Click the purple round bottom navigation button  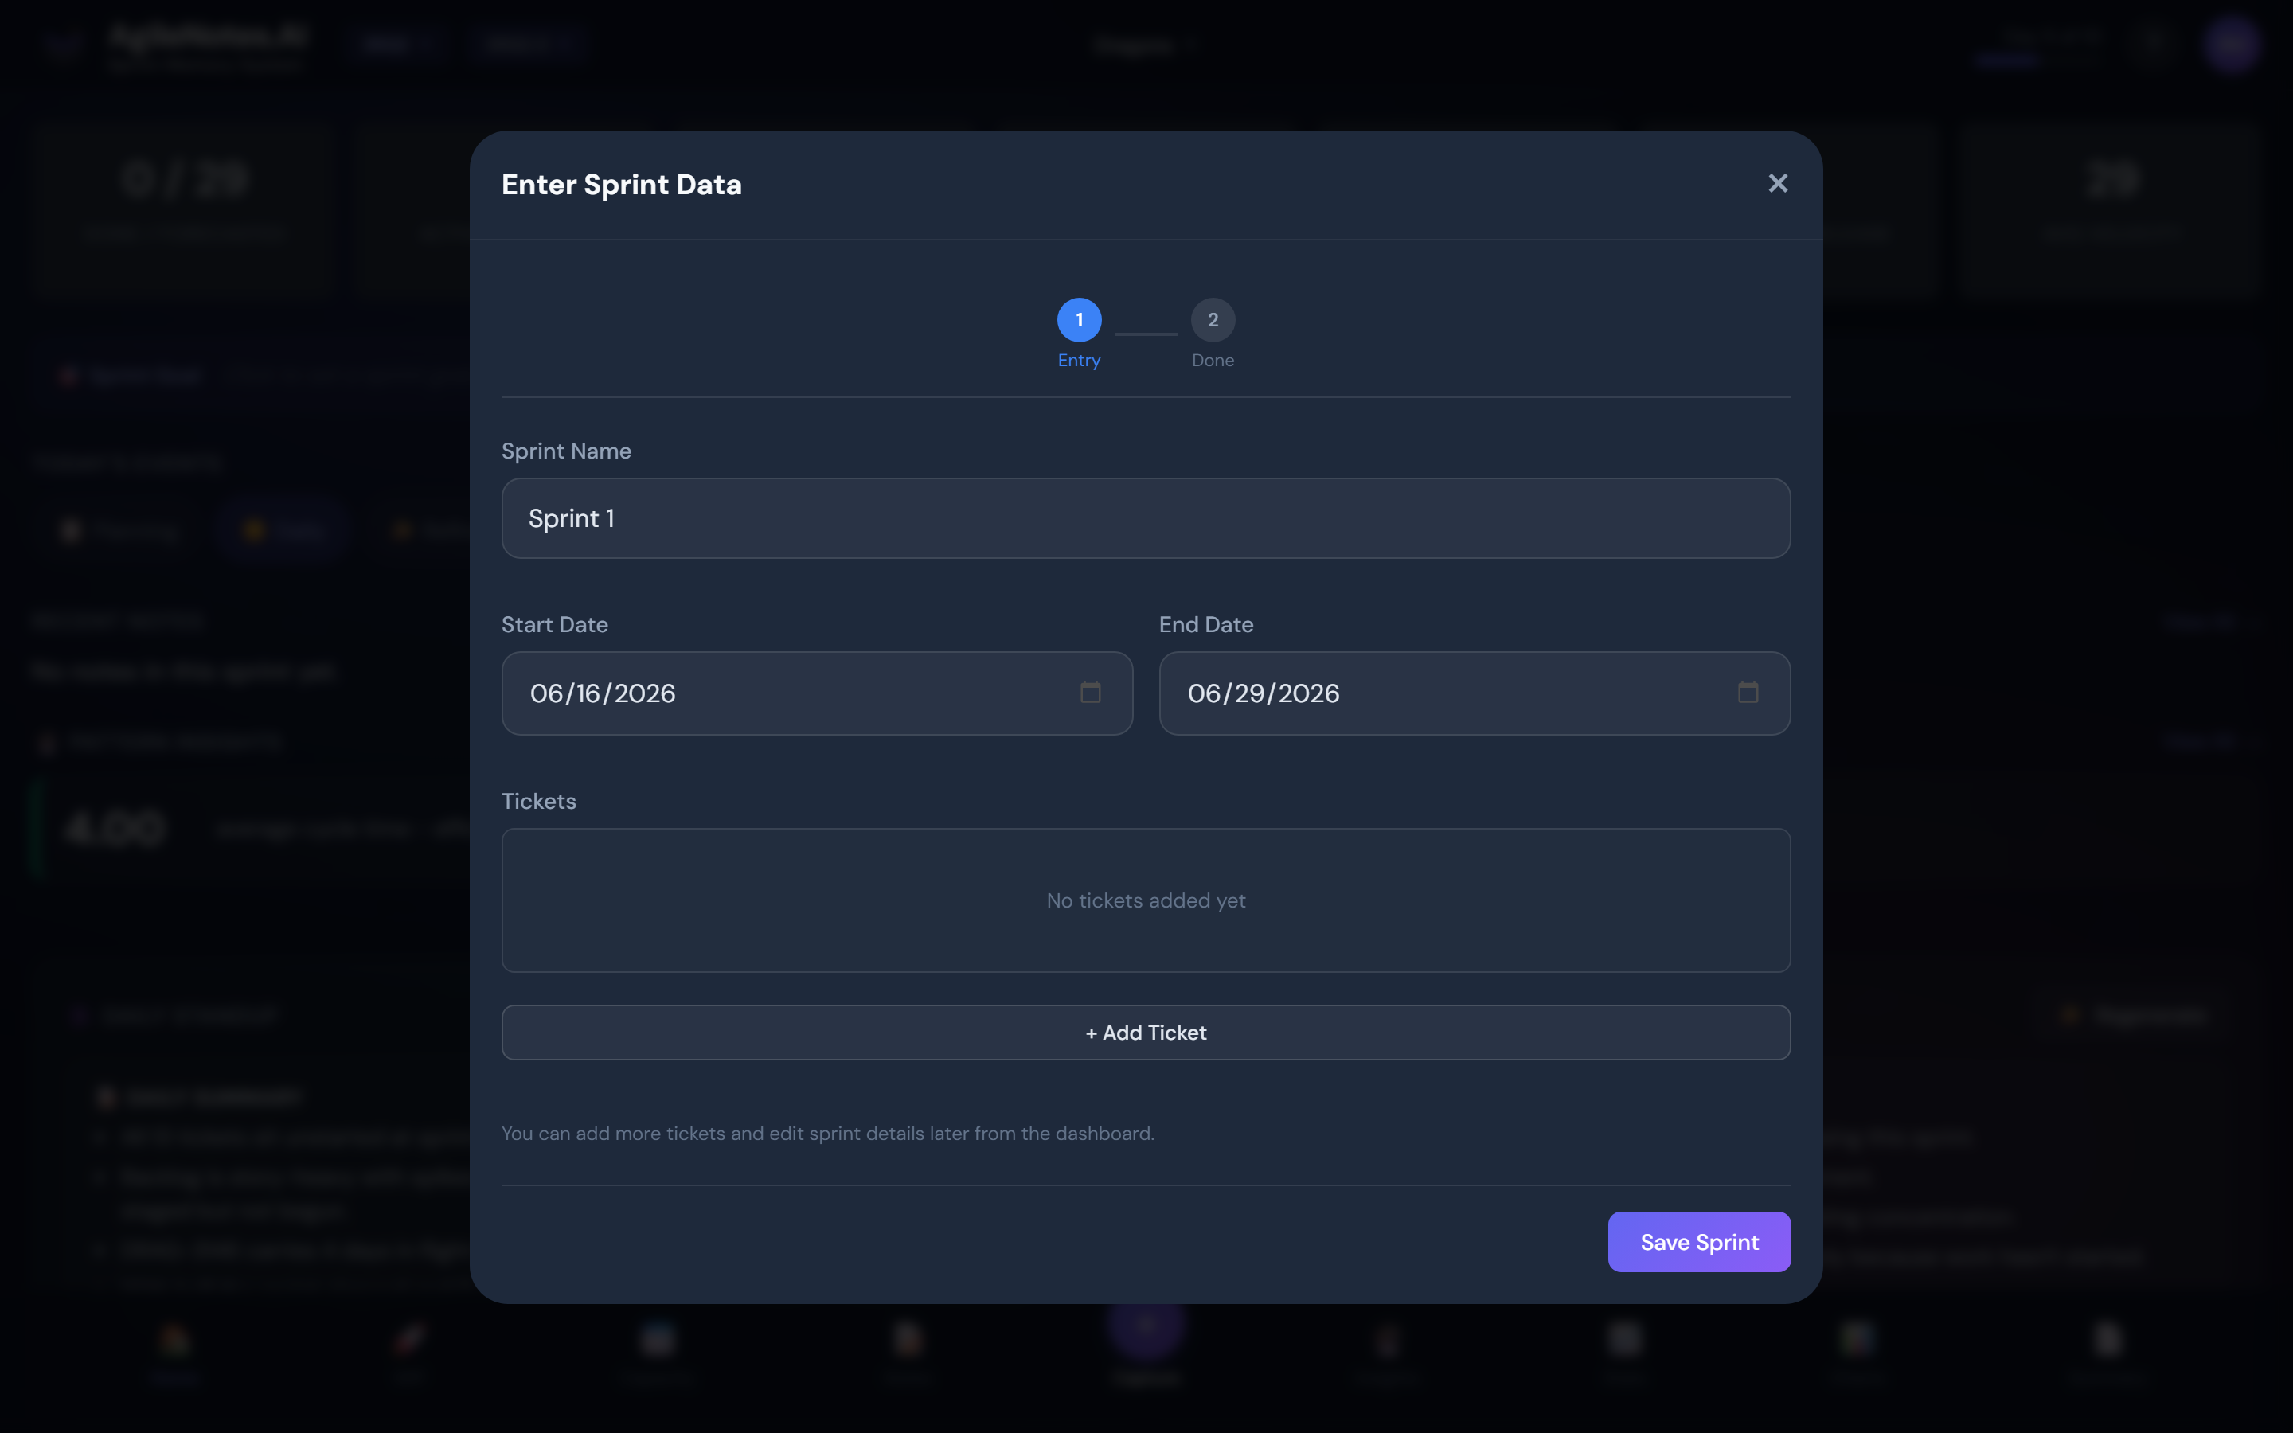[1146, 1328]
